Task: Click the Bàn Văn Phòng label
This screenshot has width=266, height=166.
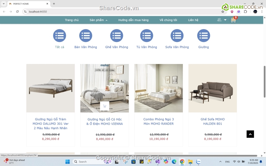Action: click(x=86, y=47)
